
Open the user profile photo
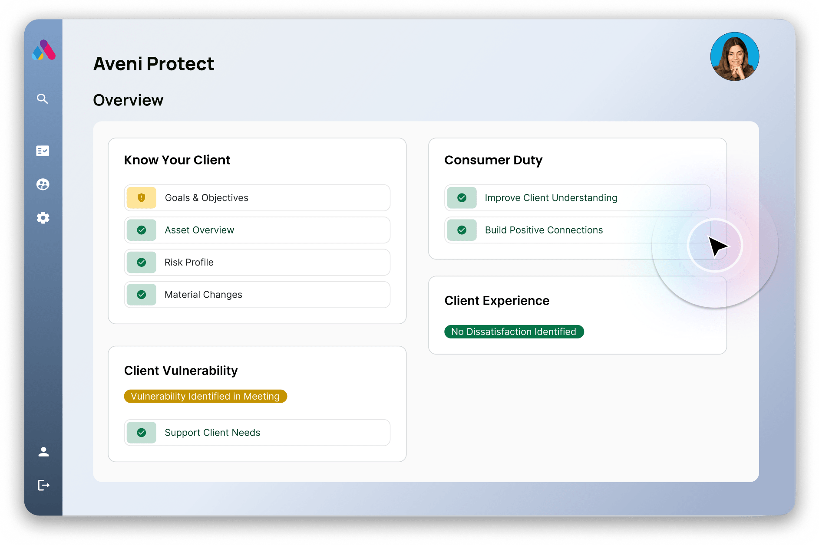click(x=734, y=56)
